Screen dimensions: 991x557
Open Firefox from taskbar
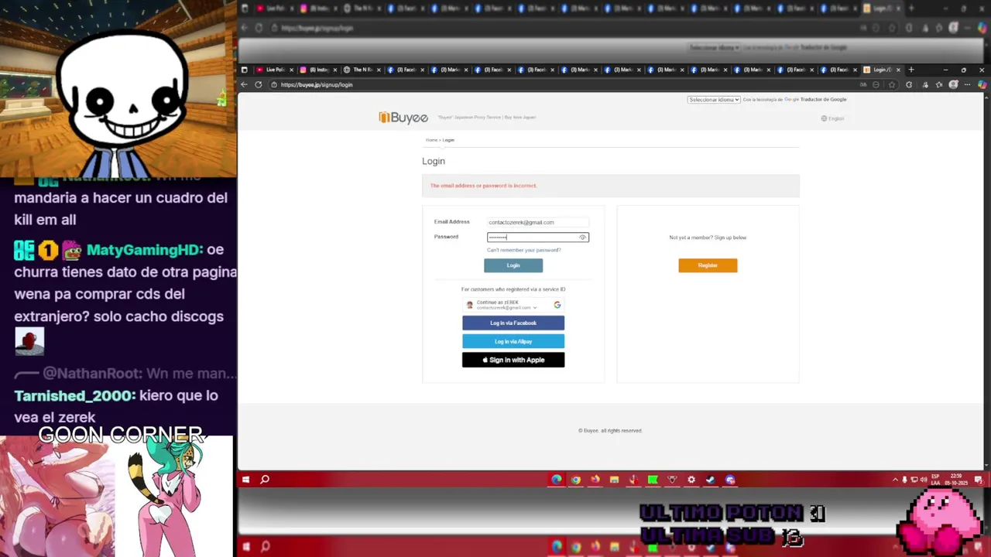[x=595, y=480]
